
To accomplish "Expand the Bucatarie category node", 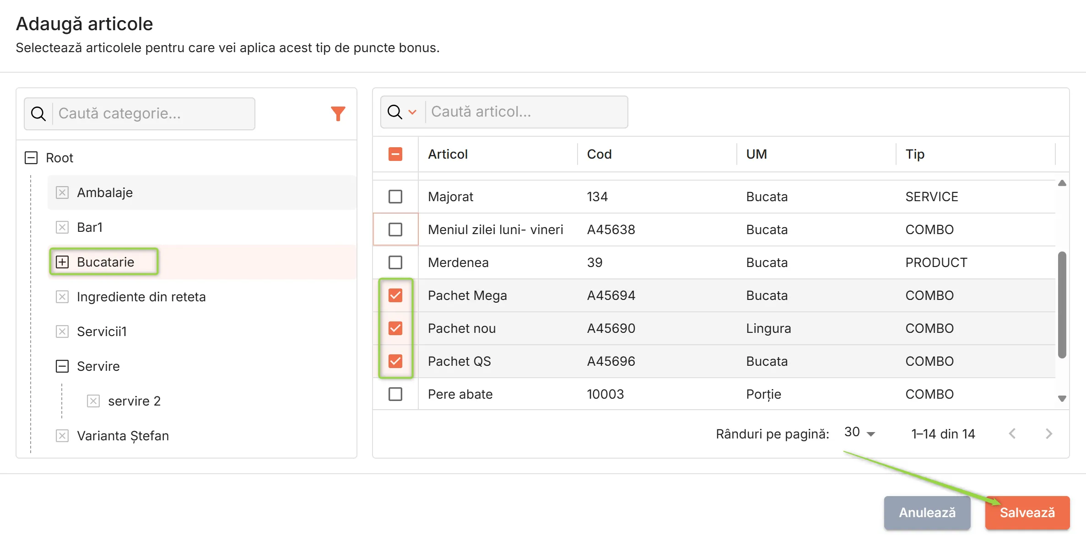I will pos(62,262).
